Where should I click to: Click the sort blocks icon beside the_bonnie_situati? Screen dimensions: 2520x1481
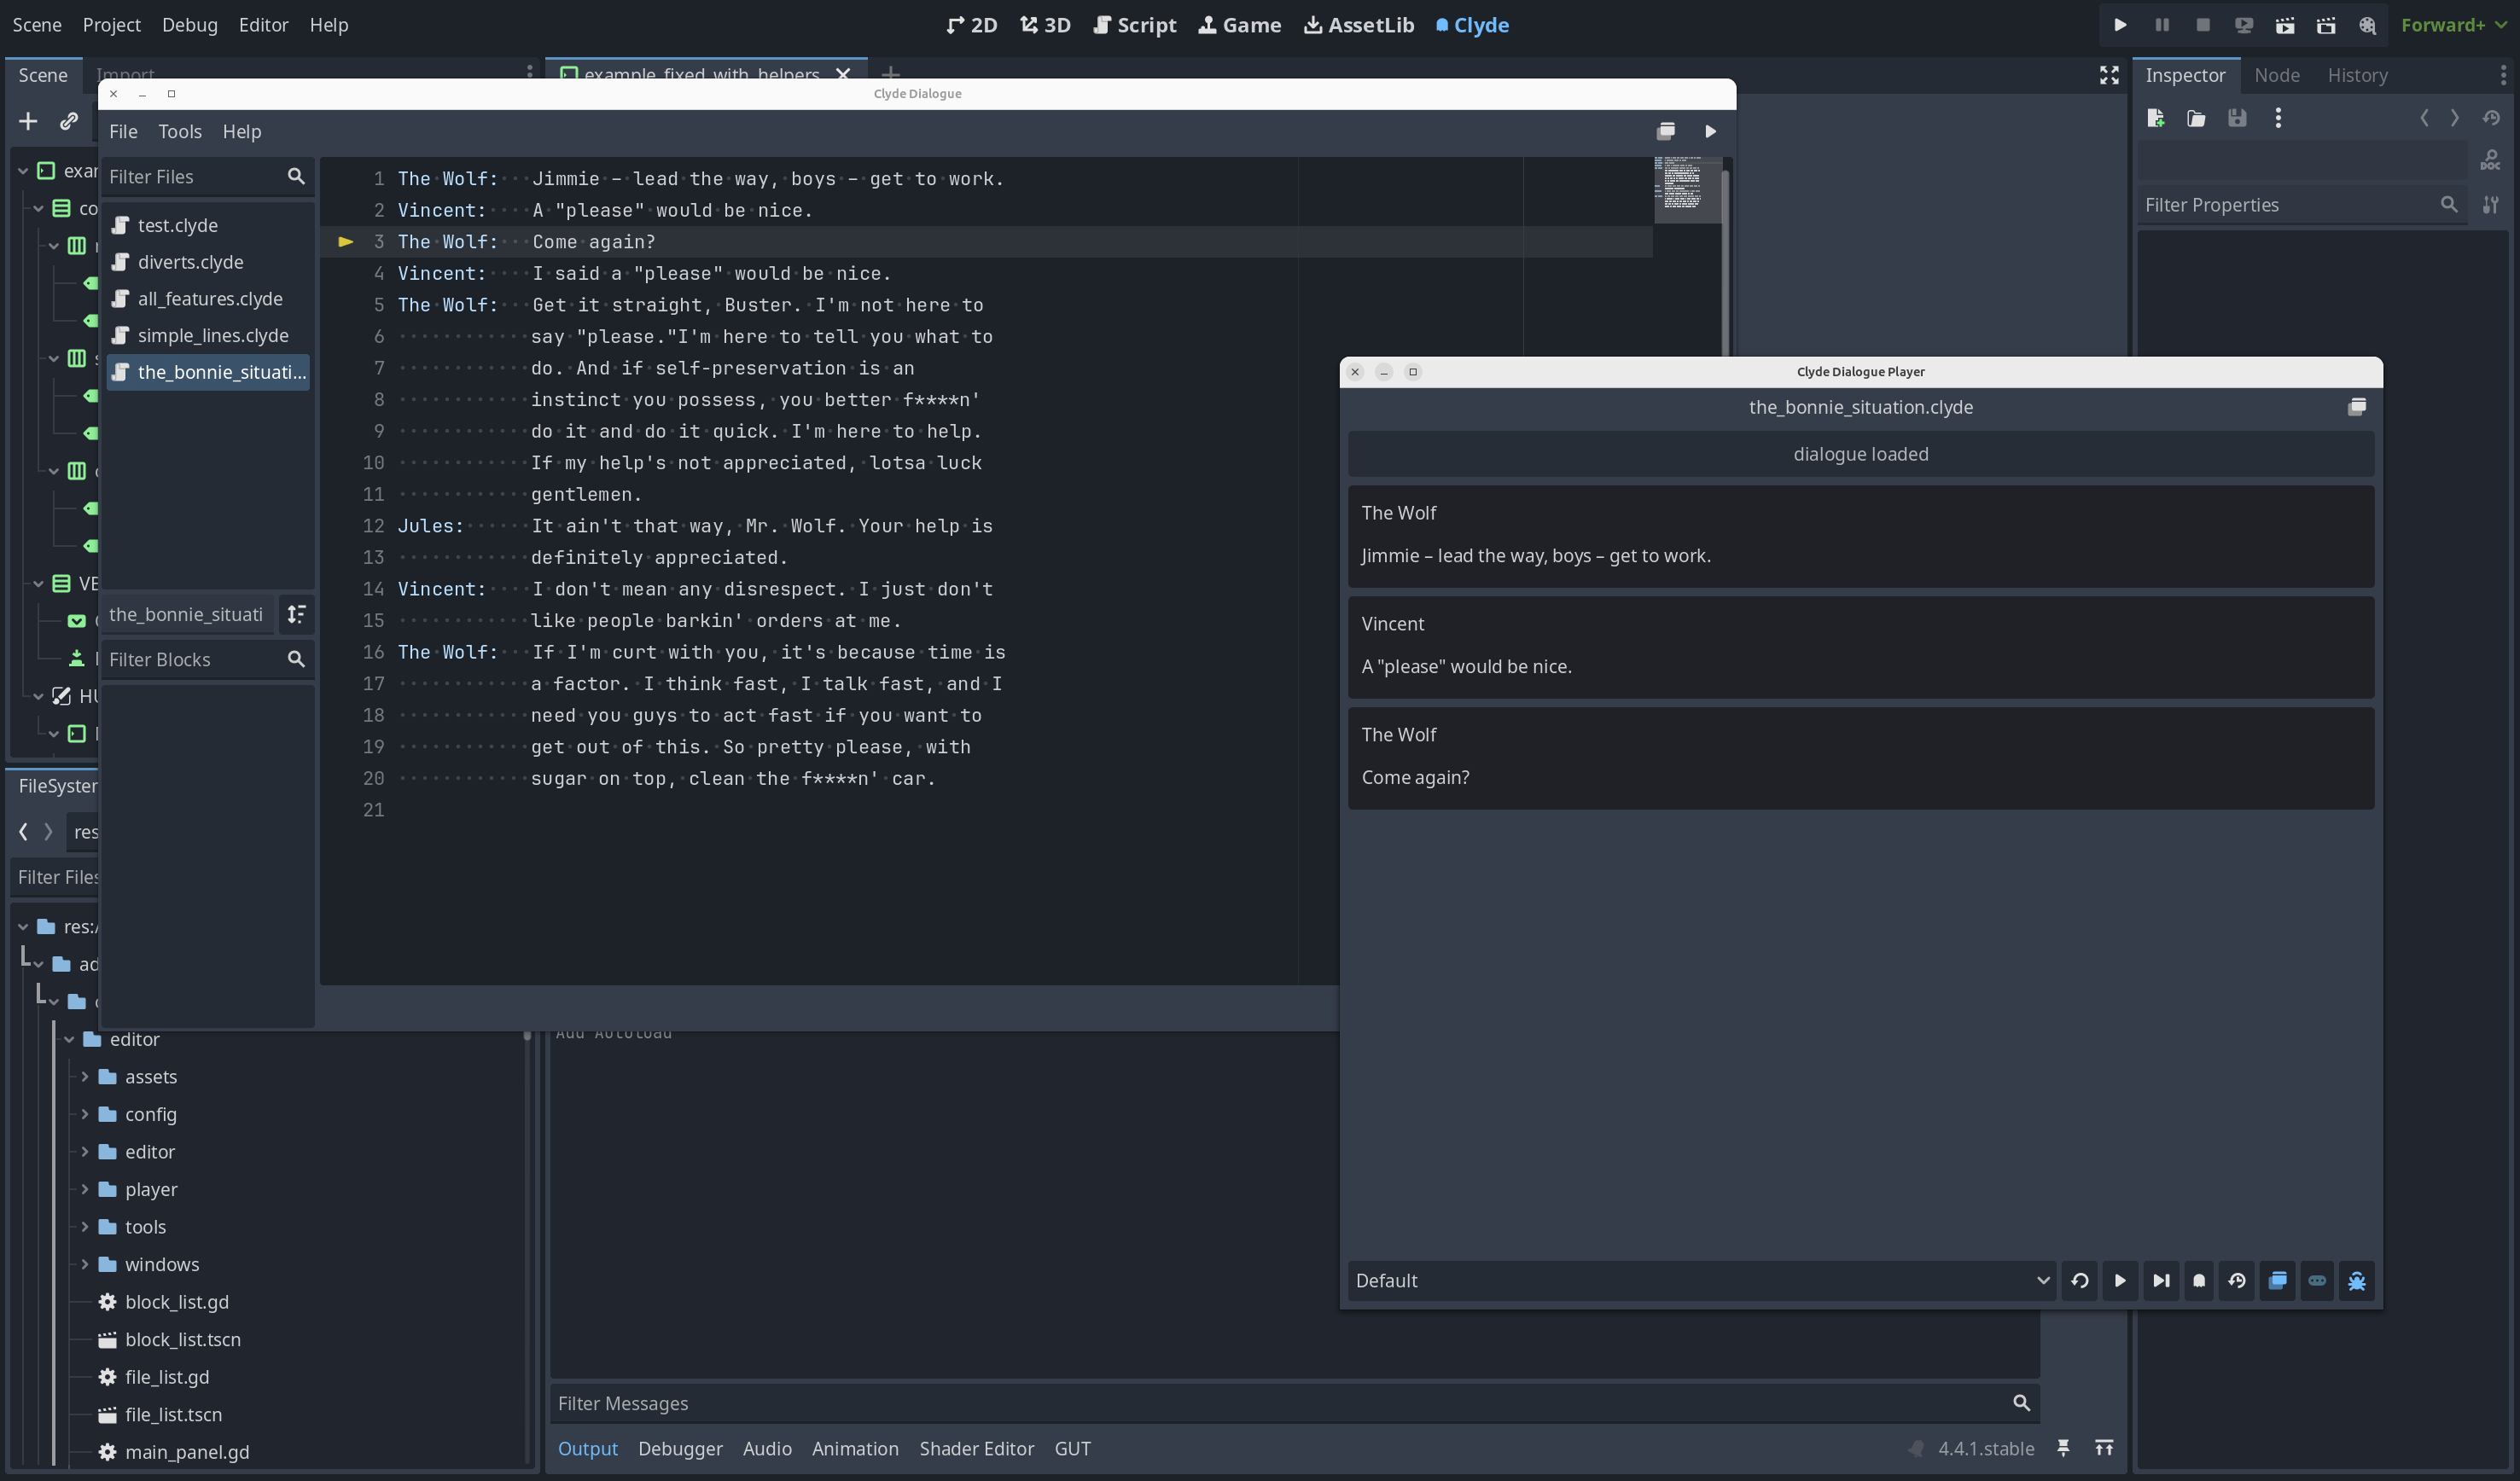(x=296, y=614)
